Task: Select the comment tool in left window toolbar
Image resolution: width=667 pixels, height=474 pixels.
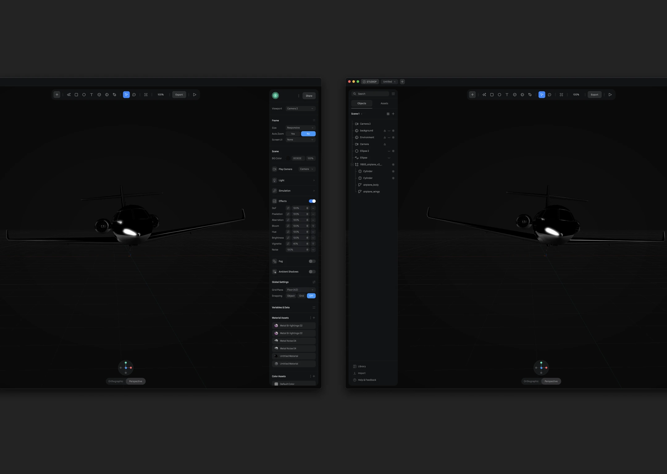Action: [134, 95]
